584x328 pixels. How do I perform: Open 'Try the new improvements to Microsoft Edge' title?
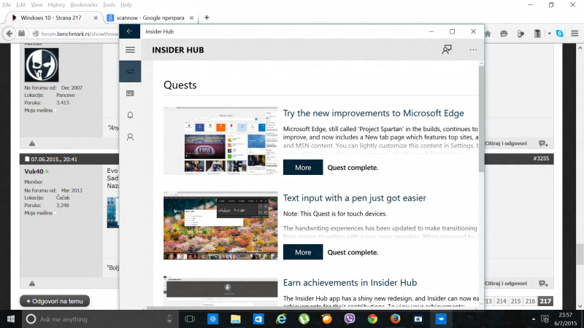click(373, 113)
